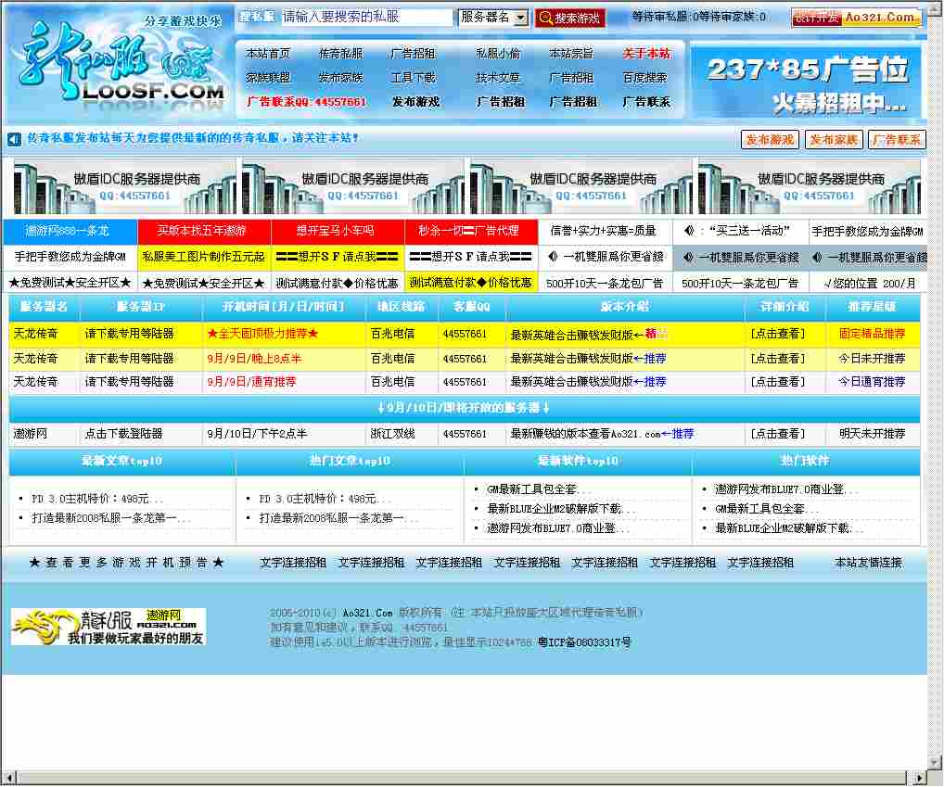Click the 龙私服 遨游网 footer logo
Viewport: 944px width, 787px height.
pos(108,627)
